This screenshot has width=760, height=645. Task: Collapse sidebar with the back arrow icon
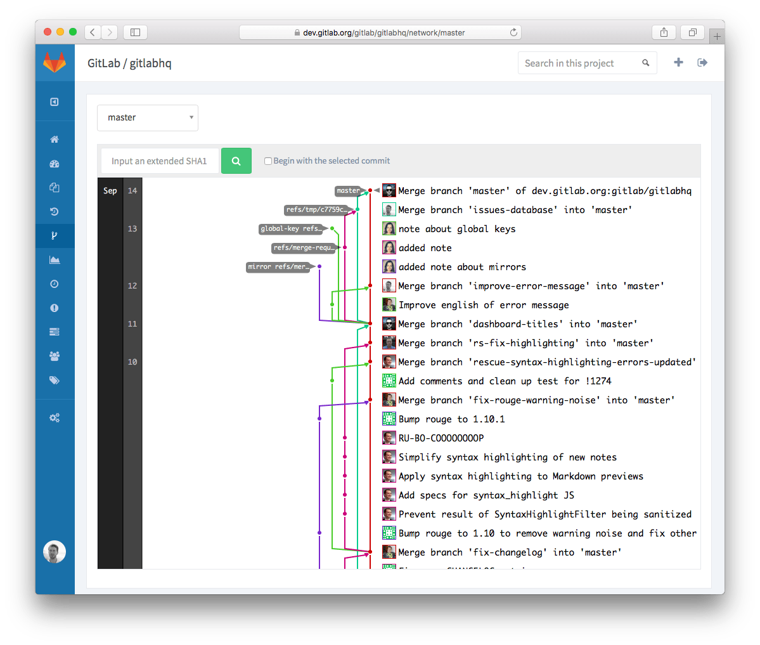click(55, 102)
